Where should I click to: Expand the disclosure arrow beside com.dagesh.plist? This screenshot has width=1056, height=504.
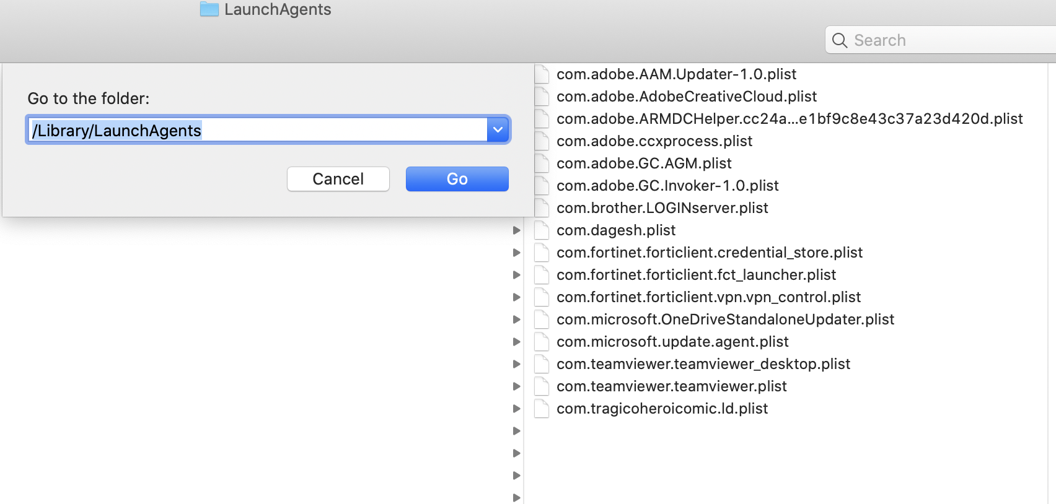(x=516, y=230)
